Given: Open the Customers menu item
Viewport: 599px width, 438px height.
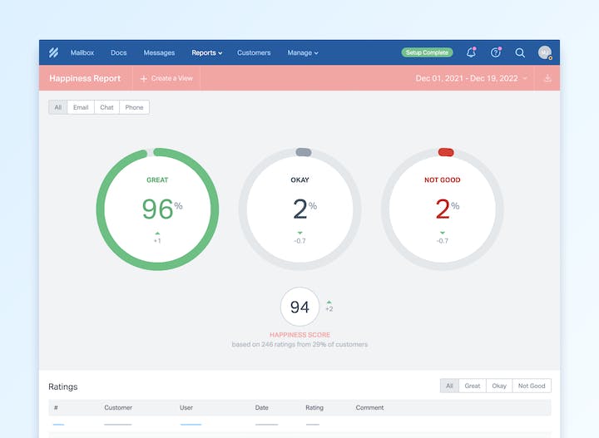Looking at the screenshot, I should (254, 52).
